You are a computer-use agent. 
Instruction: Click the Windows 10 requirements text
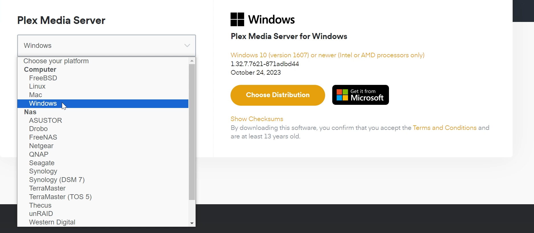328,55
